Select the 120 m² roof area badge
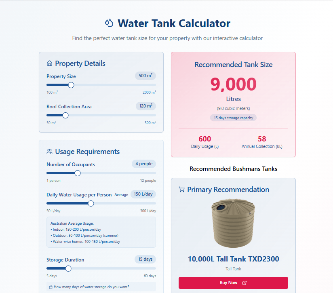 point(145,106)
